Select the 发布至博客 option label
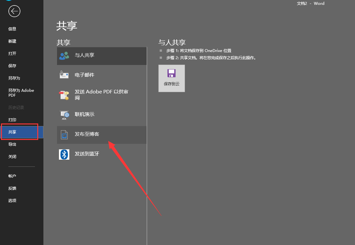Image resolution: width=355 pixels, height=245 pixels. point(87,134)
